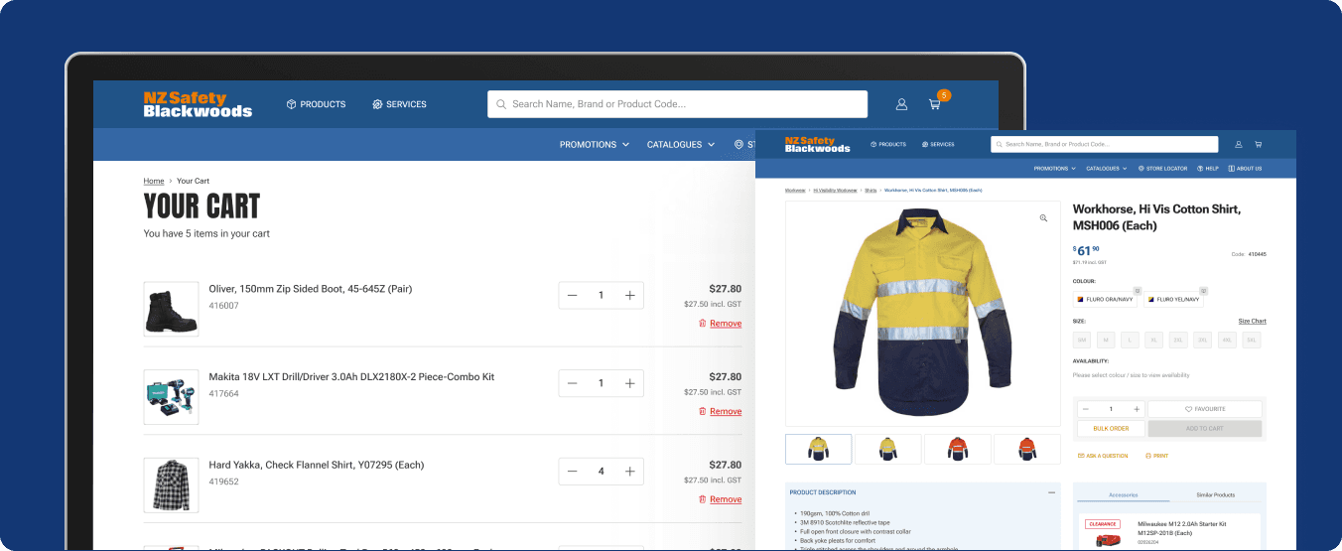Open About Us on product page navigation
The height and width of the screenshot is (551, 1342).
click(1246, 169)
